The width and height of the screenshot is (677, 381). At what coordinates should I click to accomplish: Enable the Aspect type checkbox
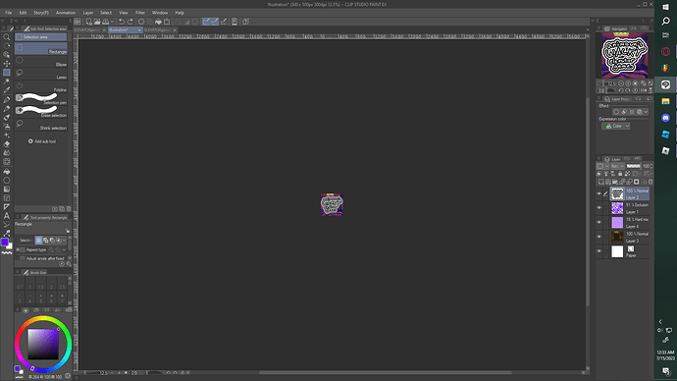[x=23, y=249]
